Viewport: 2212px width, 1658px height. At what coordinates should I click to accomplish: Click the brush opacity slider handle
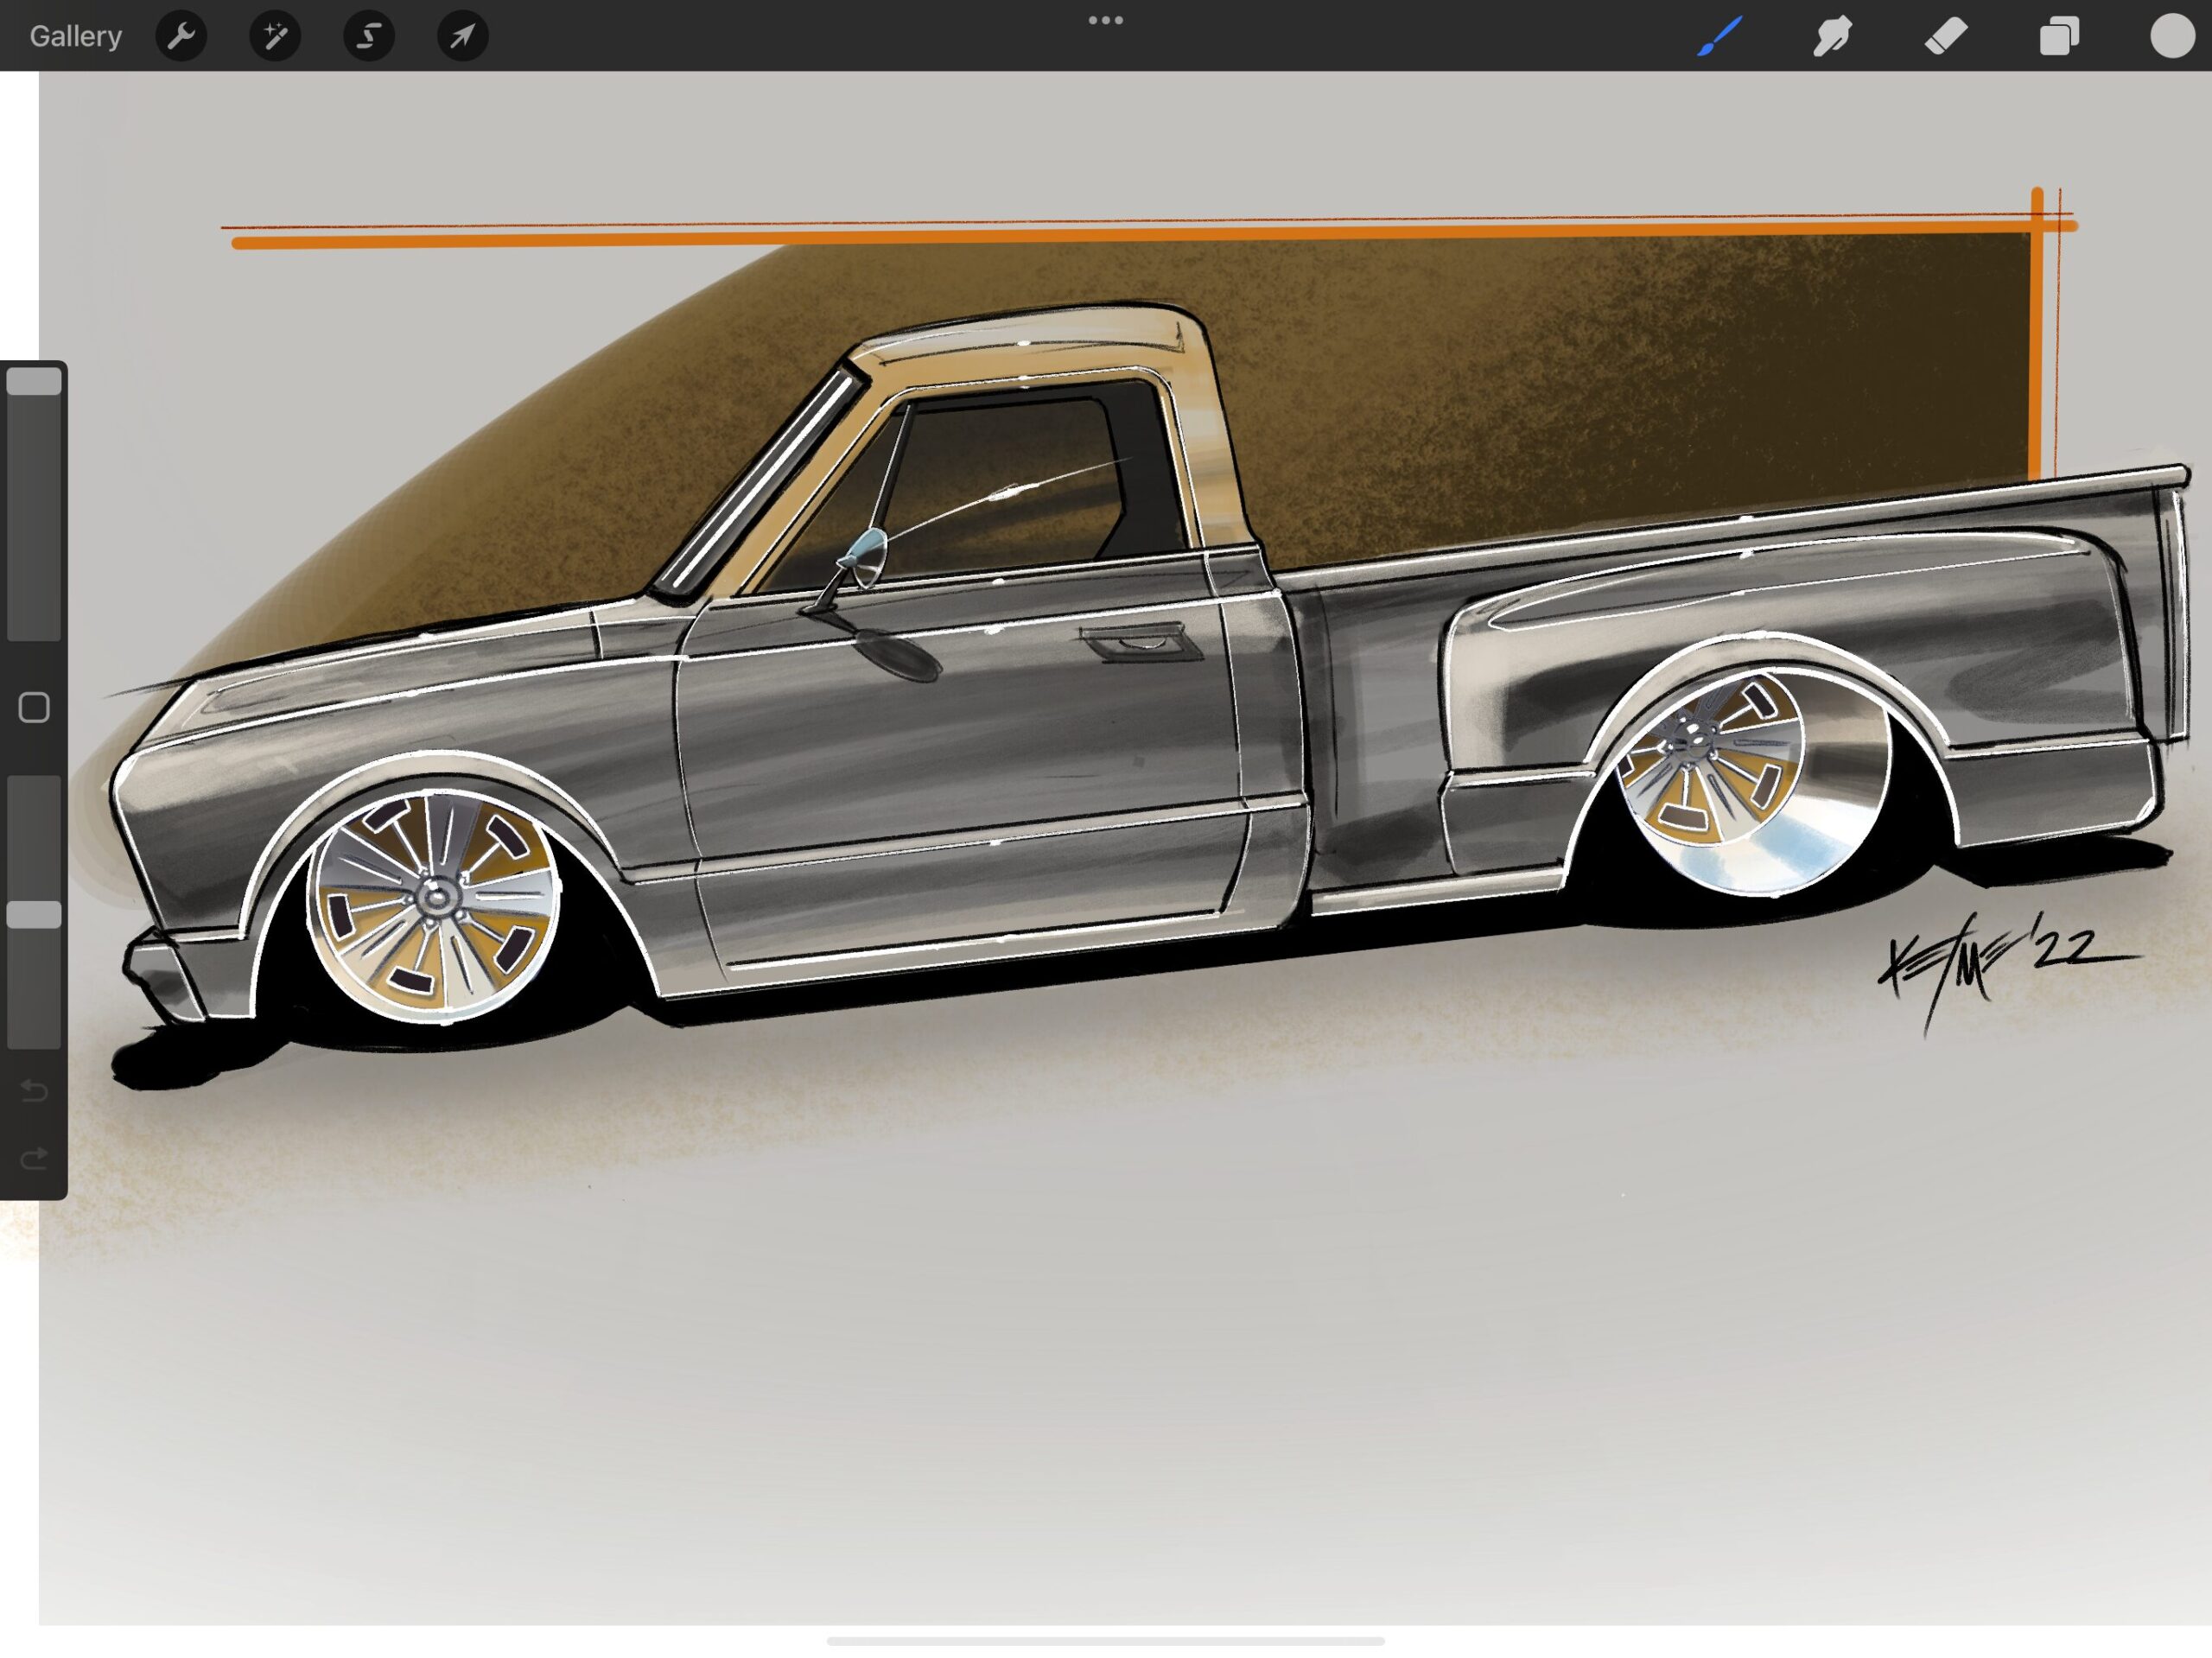coord(34,914)
